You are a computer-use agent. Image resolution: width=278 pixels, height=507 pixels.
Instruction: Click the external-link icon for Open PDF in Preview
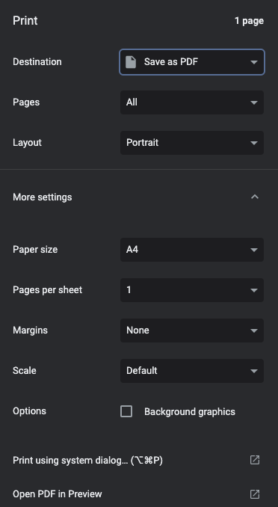(255, 494)
